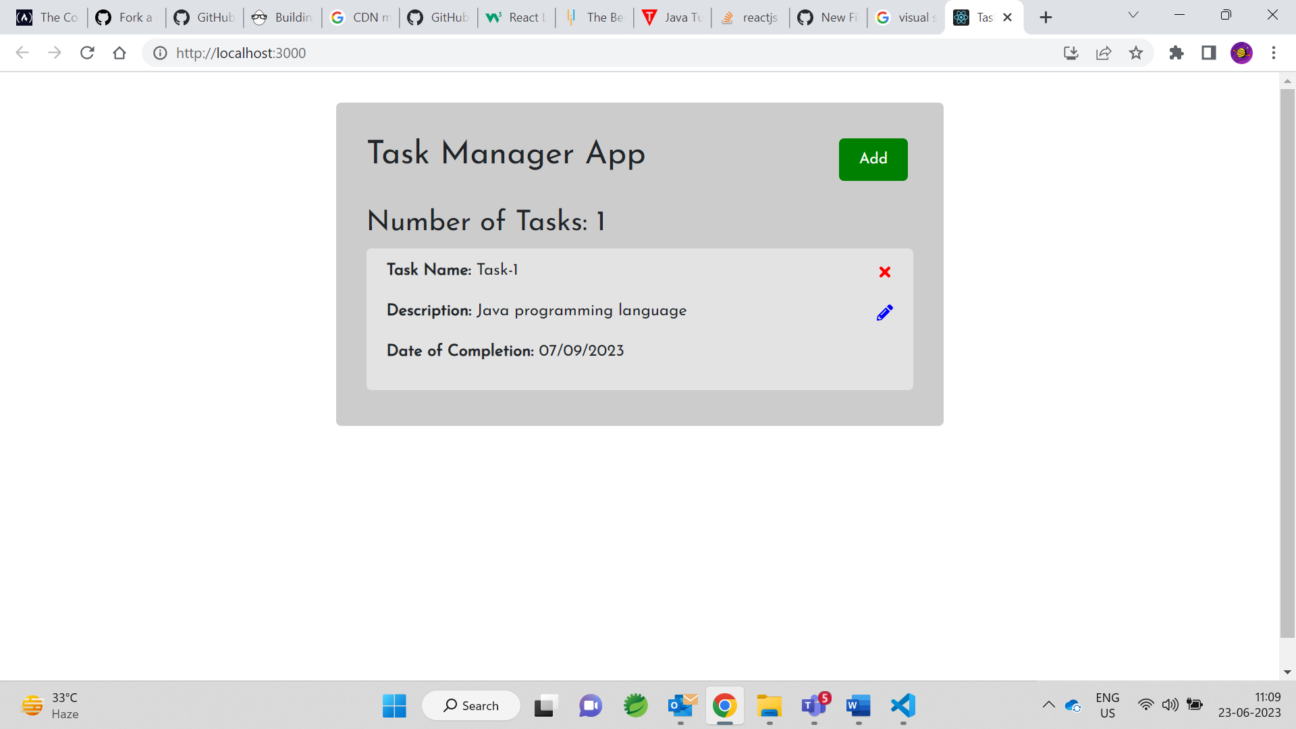This screenshot has height=729, width=1296.
Task: Open the side panel icon
Action: click(1208, 53)
